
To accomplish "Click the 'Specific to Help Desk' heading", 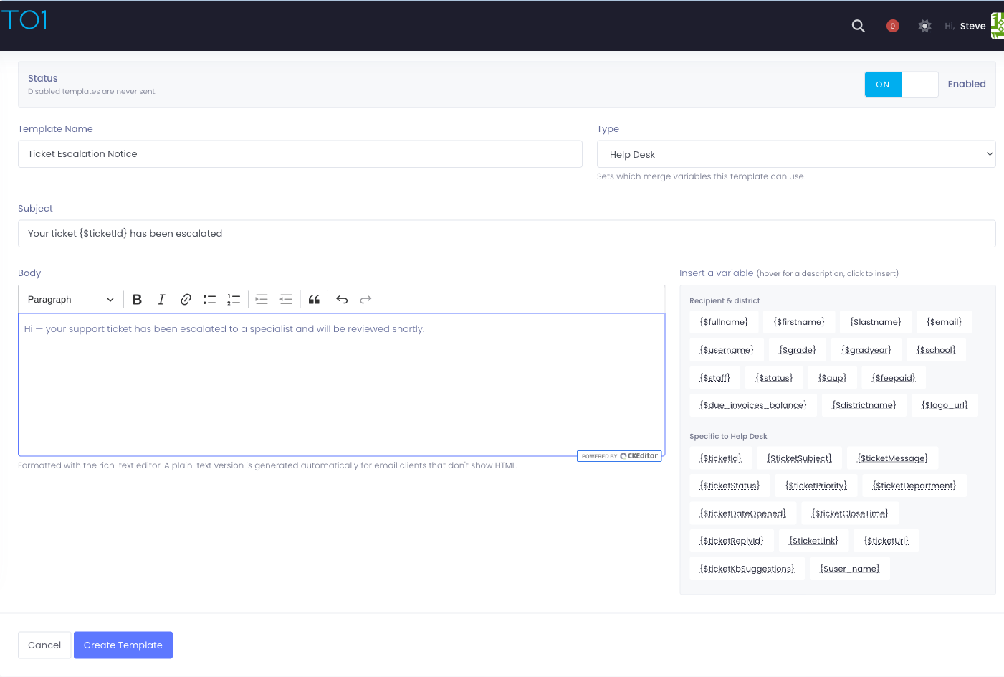I will (x=728, y=437).
